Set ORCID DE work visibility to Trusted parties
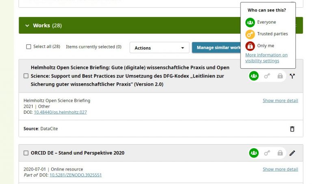 click(267, 153)
